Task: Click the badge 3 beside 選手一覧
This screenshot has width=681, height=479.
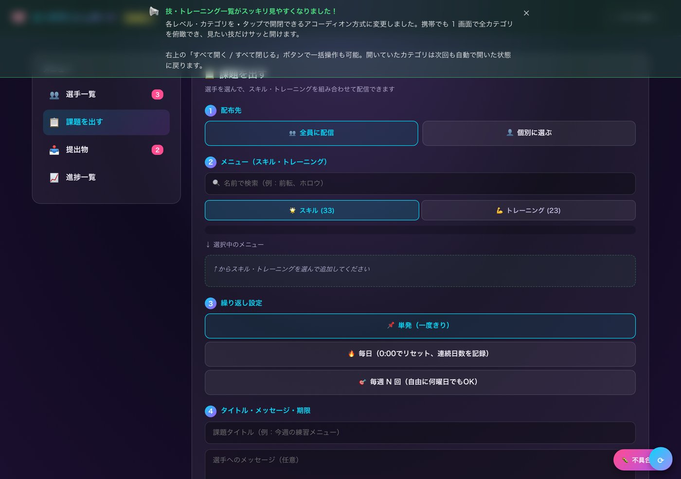Action: click(157, 94)
